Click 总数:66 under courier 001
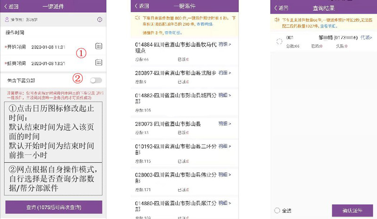This screenshot has width=377, height=219. 293,46
